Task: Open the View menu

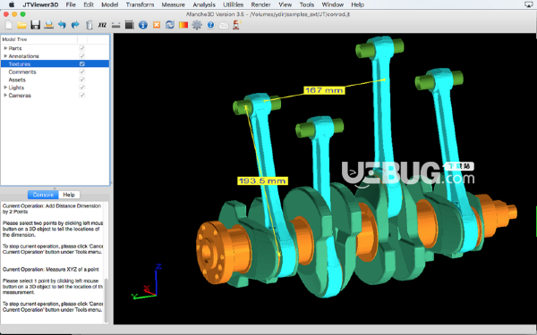Action: [x=285, y=4]
